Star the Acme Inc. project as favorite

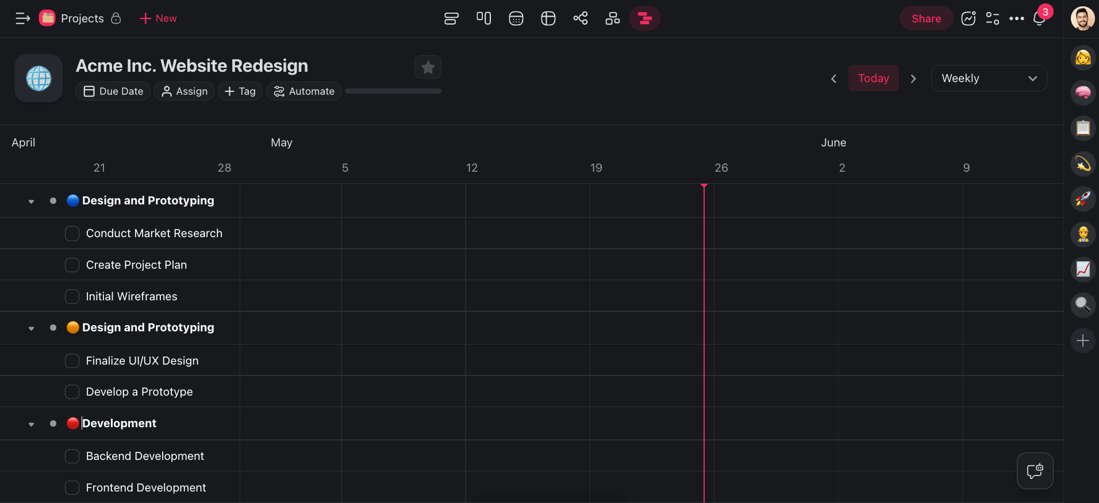click(428, 67)
